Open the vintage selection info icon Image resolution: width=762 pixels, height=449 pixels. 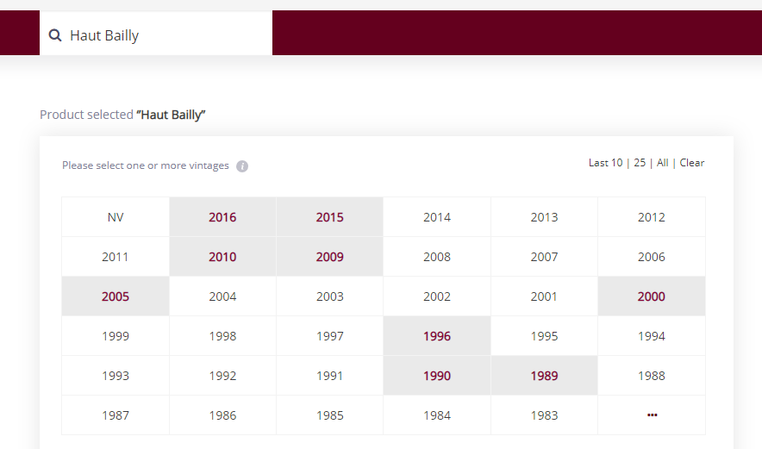point(242,166)
